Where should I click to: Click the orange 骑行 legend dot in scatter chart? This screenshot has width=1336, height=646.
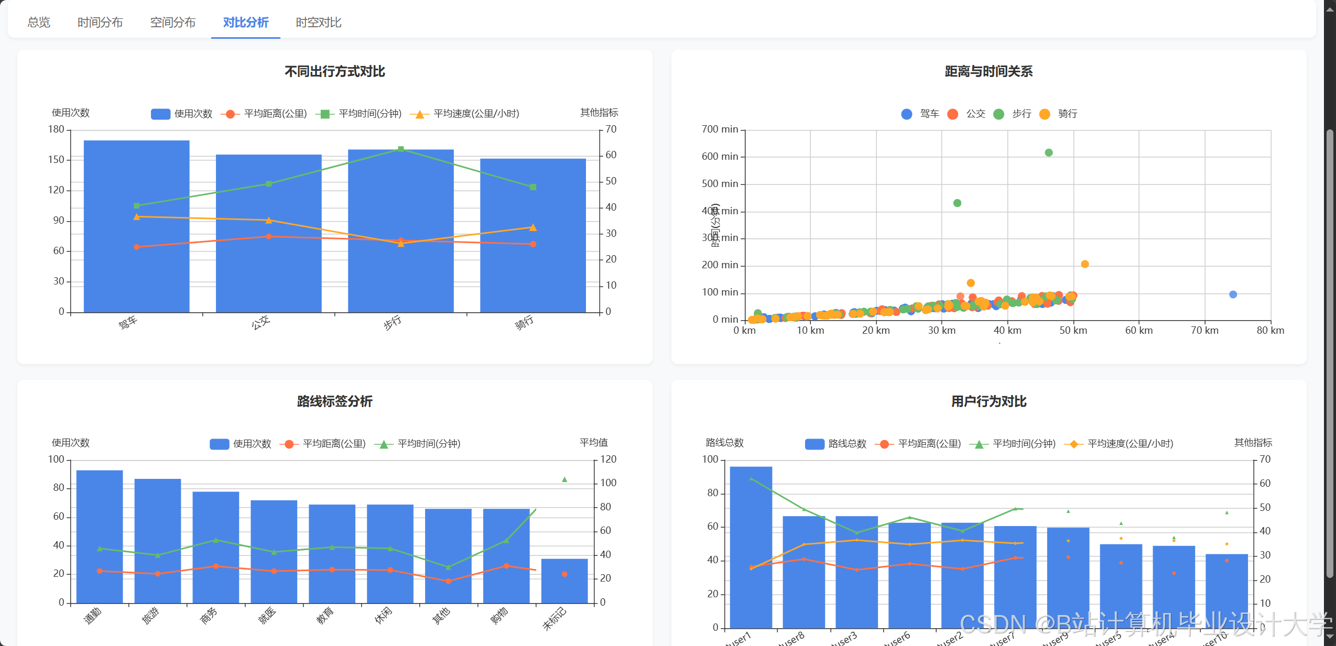pyautogui.click(x=1045, y=114)
